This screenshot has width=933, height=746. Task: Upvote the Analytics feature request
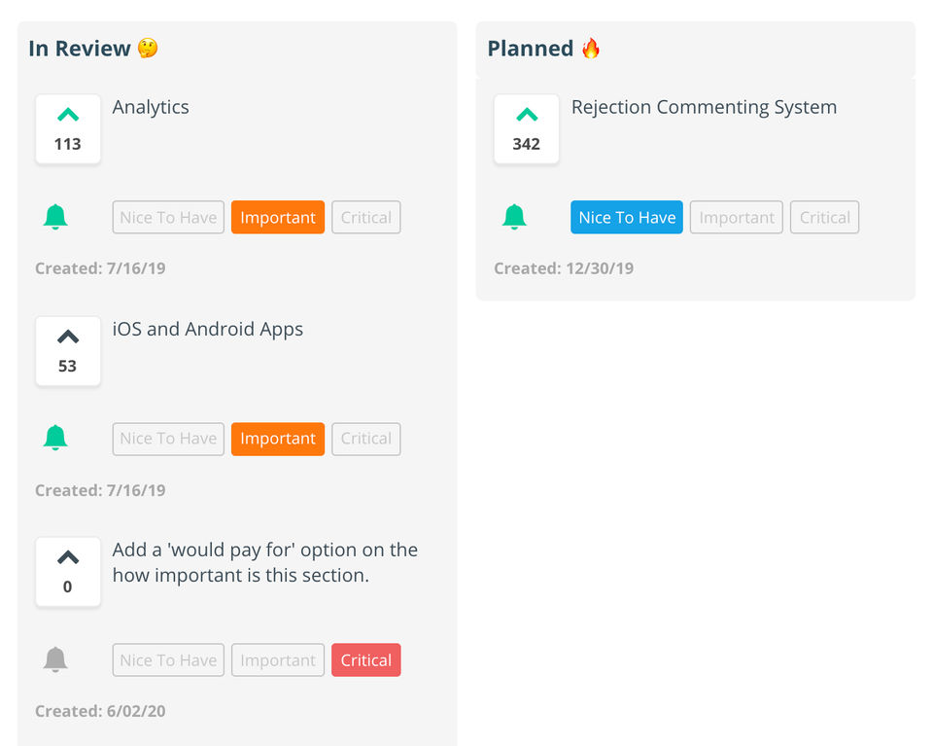click(68, 128)
